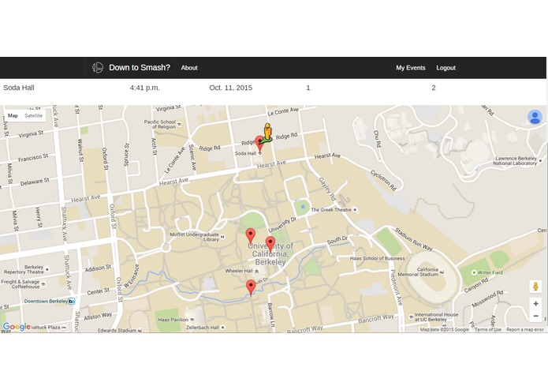548x390 pixels.
Task: Click the Map data ©2015 Google text
Action: [444, 329]
